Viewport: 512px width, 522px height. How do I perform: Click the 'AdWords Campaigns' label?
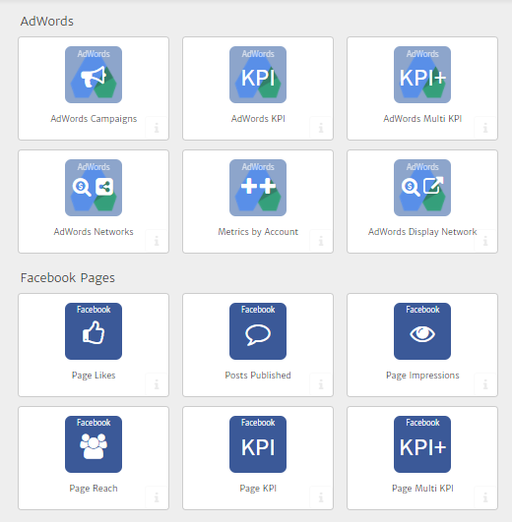(94, 119)
